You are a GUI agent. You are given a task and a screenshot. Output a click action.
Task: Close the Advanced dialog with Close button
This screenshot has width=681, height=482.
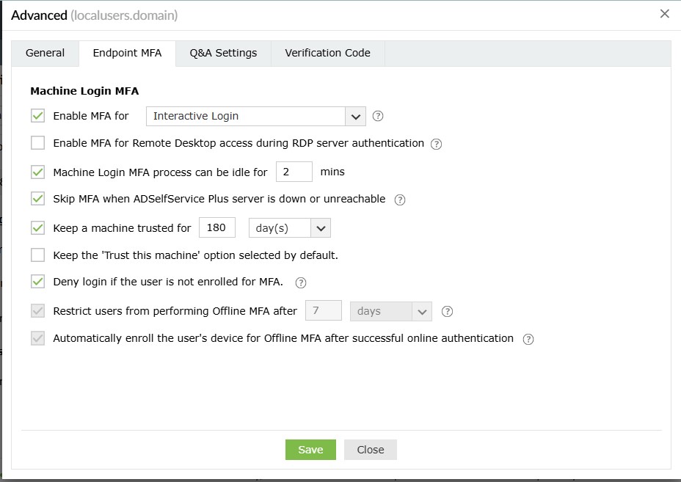coord(370,450)
